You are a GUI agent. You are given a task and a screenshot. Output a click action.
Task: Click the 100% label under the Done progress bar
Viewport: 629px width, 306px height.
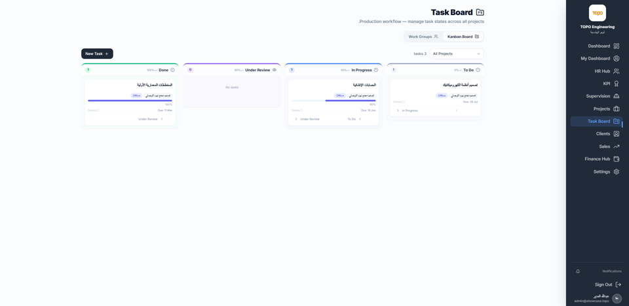point(168,105)
